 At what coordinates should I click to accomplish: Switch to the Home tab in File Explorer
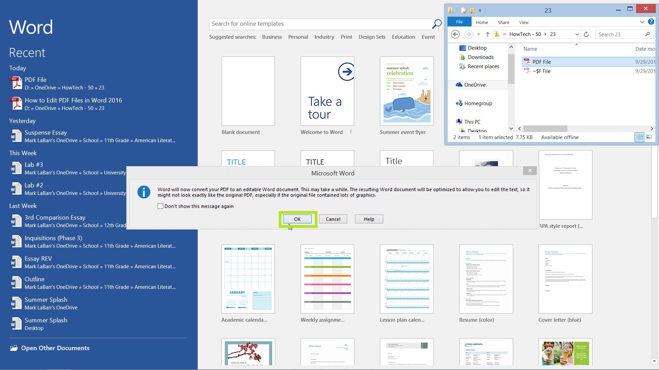482,22
